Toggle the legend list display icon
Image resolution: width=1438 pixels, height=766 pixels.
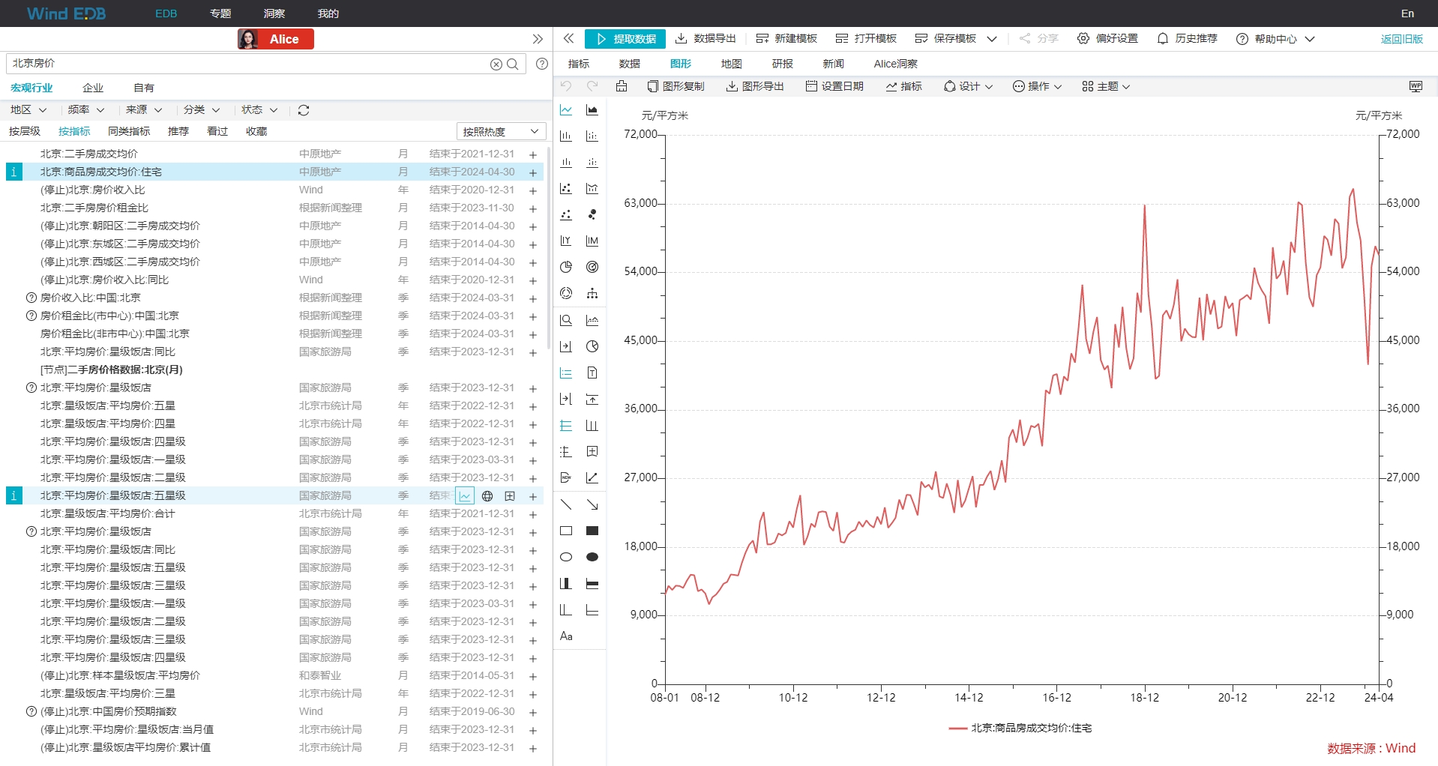[566, 373]
